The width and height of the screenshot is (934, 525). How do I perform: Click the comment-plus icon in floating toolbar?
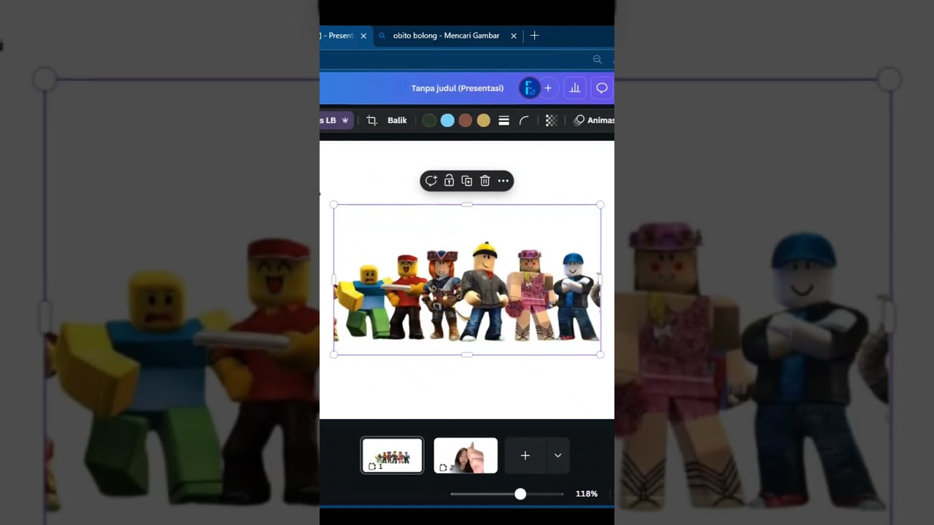(x=431, y=181)
